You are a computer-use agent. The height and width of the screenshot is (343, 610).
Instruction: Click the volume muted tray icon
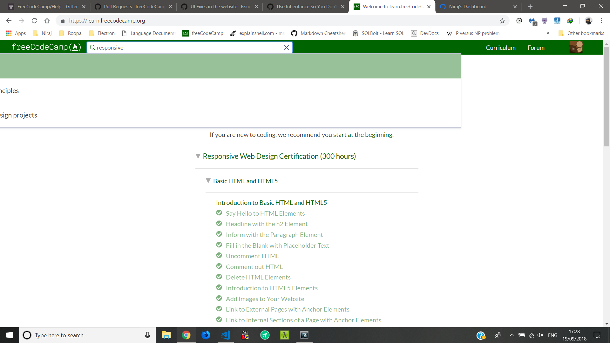(540, 335)
